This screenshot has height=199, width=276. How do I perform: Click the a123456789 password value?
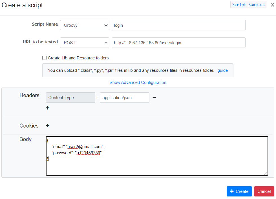(88, 153)
